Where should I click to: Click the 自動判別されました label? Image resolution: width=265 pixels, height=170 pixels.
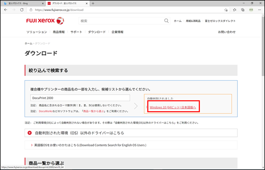click(x=160, y=99)
